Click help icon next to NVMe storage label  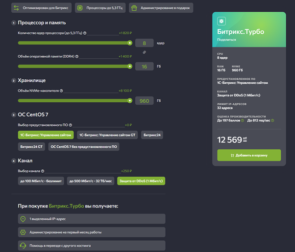62,91
